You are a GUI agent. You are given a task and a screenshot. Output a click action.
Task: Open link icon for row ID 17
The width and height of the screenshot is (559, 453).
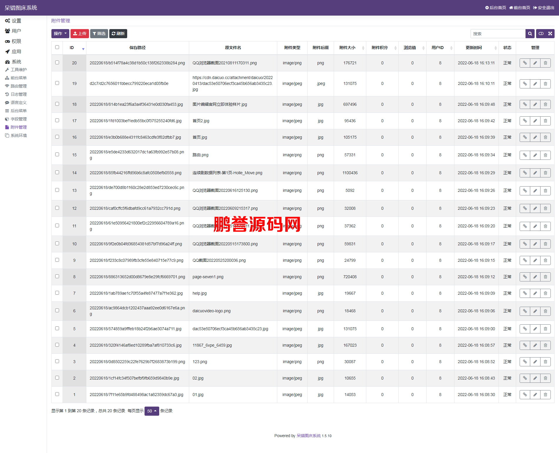point(525,121)
